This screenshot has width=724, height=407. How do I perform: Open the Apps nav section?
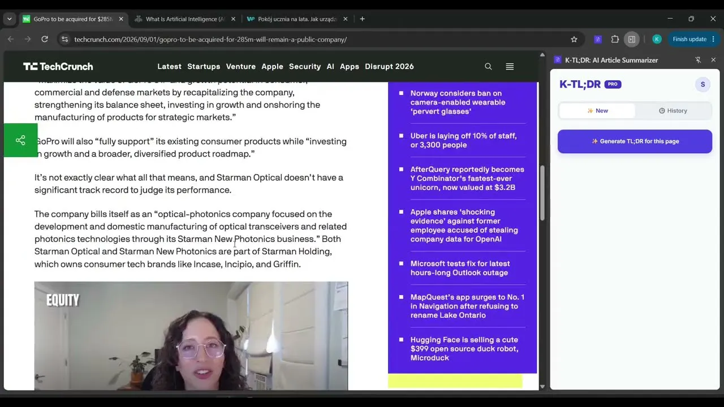click(350, 66)
